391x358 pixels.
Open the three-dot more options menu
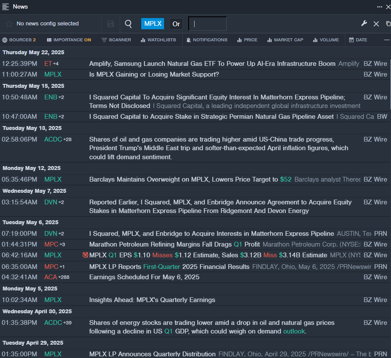pos(379,7)
